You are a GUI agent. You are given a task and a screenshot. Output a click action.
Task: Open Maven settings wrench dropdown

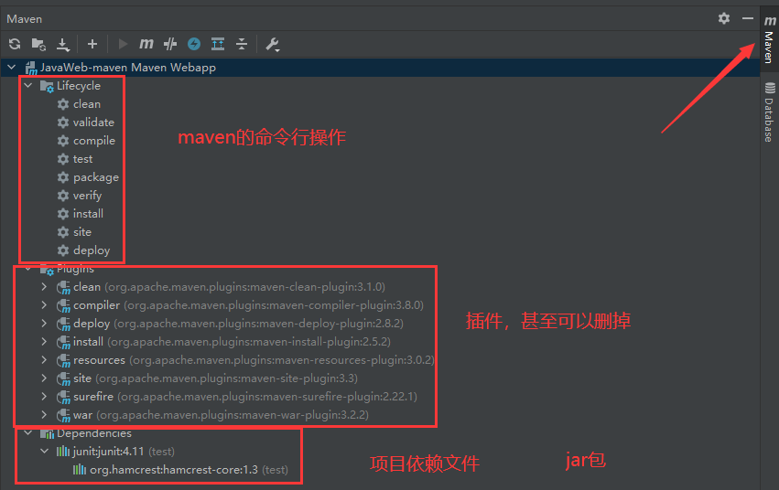pyautogui.click(x=272, y=45)
